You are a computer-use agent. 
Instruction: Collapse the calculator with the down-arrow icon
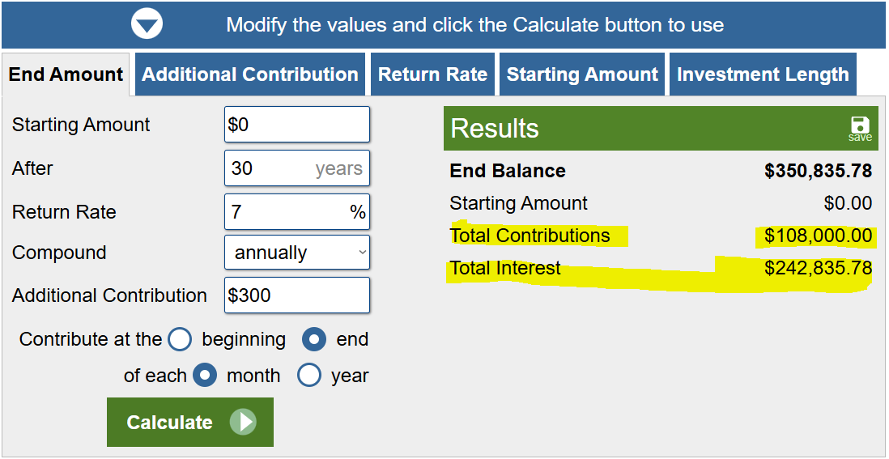(x=147, y=24)
